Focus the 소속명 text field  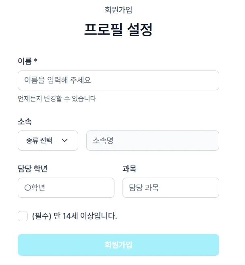click(153, 141)
